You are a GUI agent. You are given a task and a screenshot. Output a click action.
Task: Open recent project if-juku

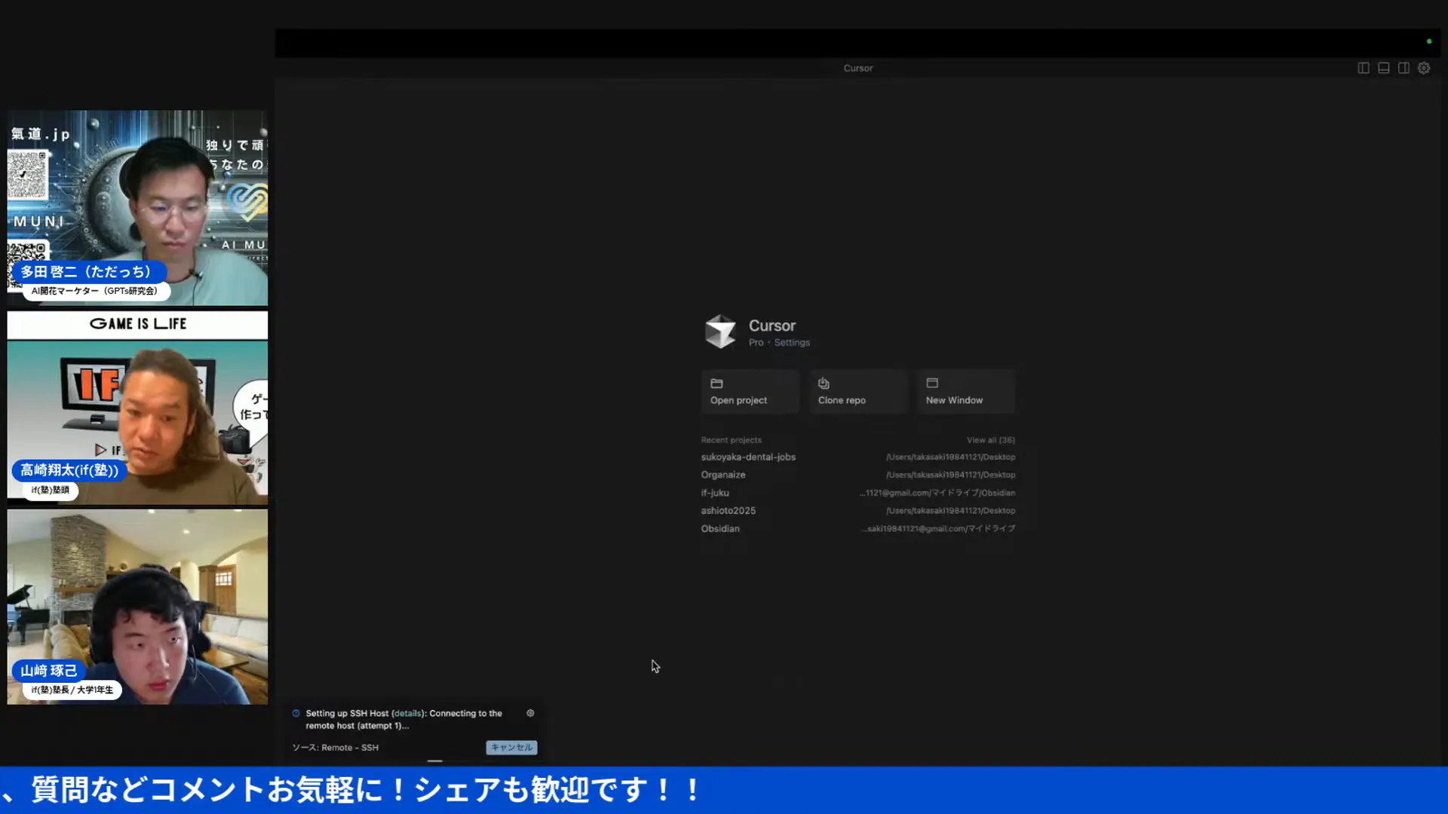click(715, 493)
